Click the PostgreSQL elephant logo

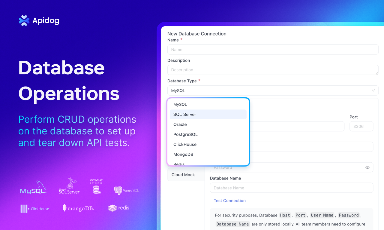tap(127, 190)
